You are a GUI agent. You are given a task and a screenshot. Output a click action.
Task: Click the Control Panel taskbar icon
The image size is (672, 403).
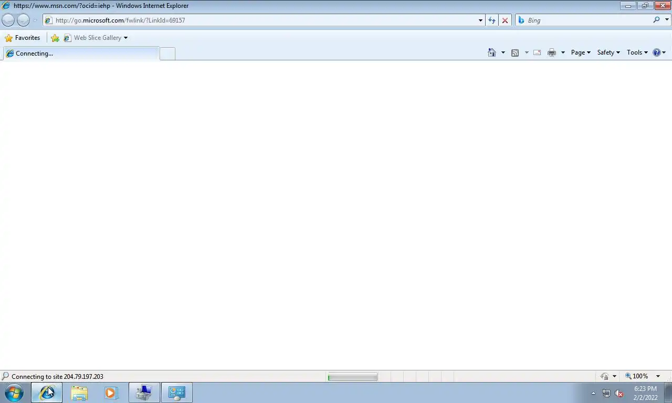point(177,393)
